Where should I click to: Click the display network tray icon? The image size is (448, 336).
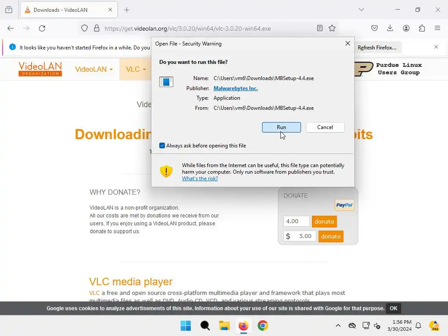click(366, 325)
